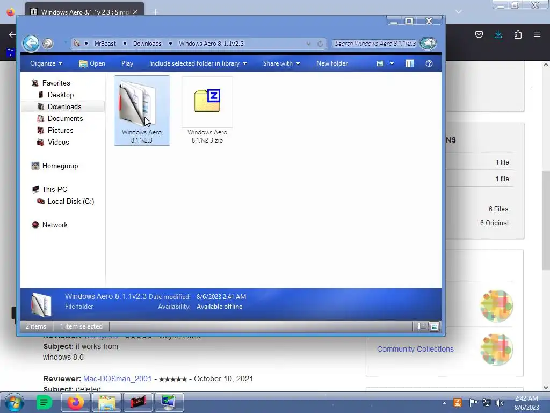Select the Windows Aero 8.1.1v2.3.zip file
The image size is (550, 413).
pos(207,110)
